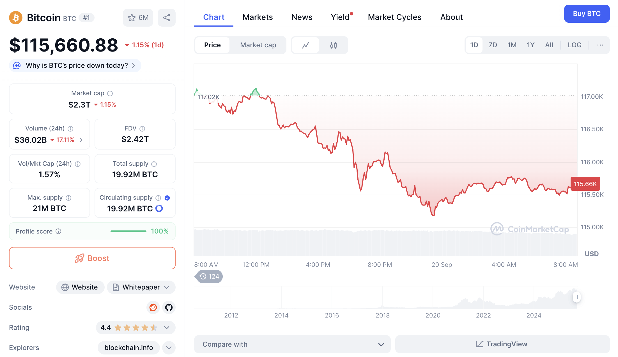Open the Vol/Mkt Cap info icon
The width and height of the screenshot is (618, 357).
pyautogui.click(x=78, y=164)
